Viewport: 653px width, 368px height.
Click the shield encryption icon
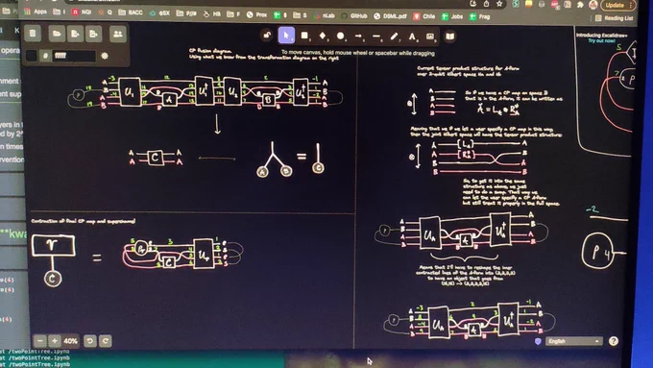pyautogui.click(x=538, y=341)
